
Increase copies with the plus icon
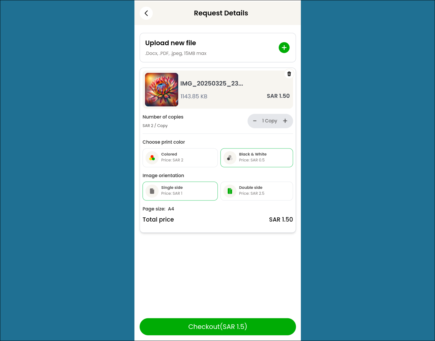[x=285, y=121]
